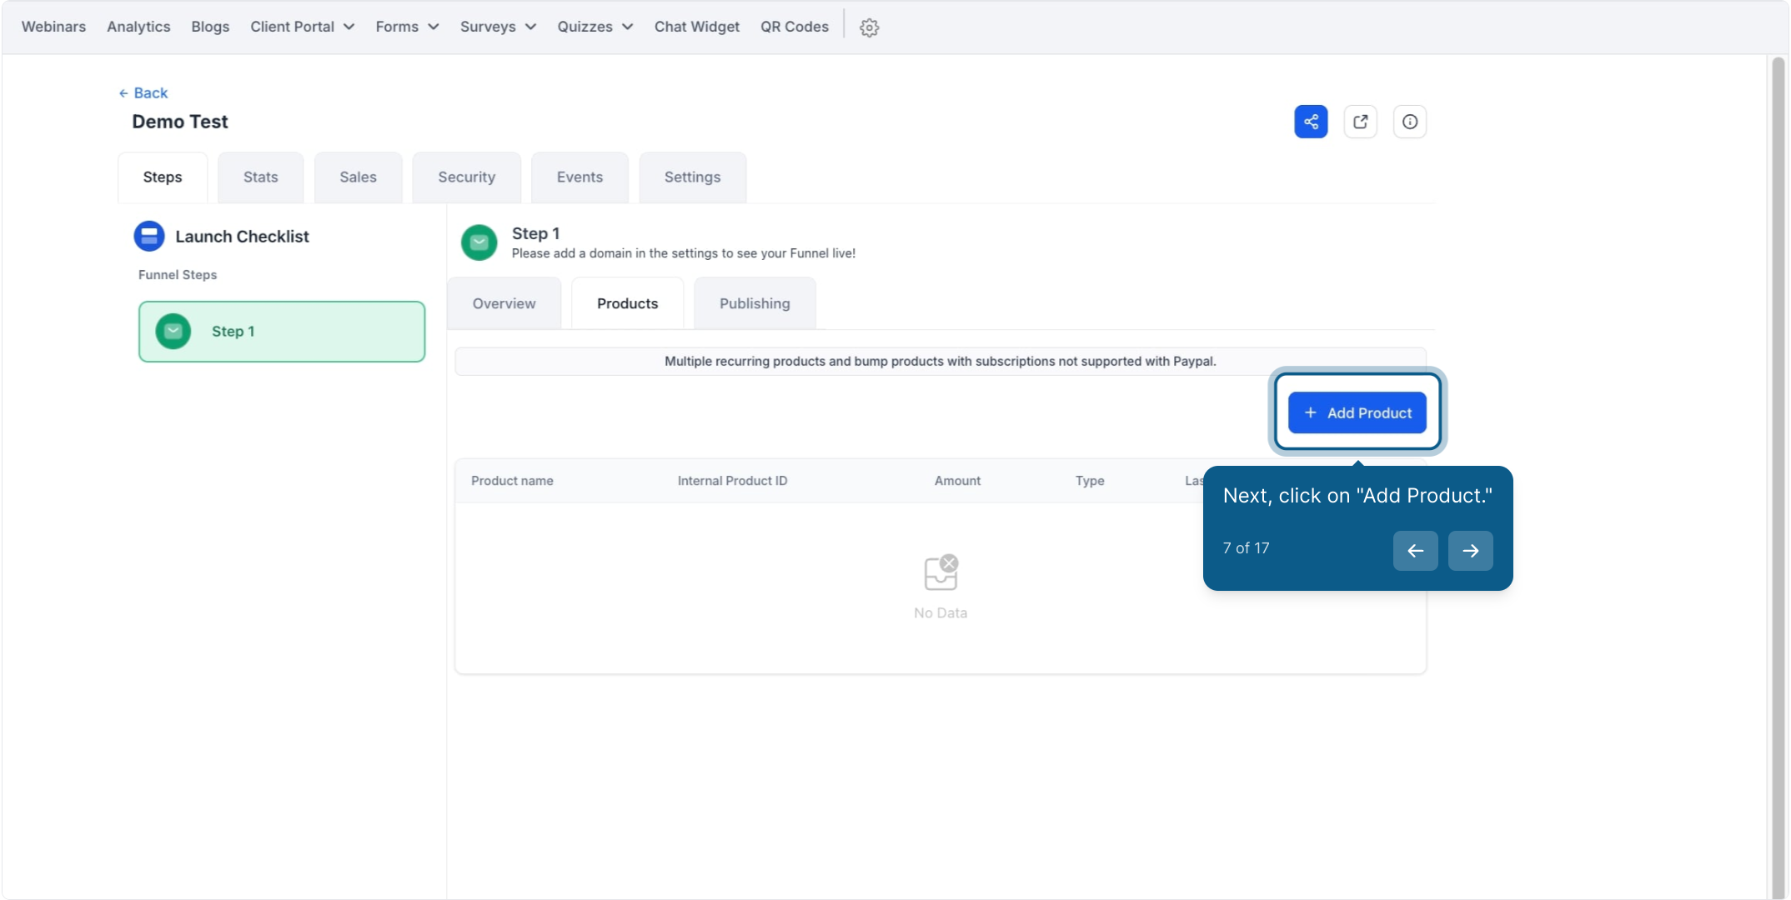Click the Internal Product ID column header

[733, 481]
